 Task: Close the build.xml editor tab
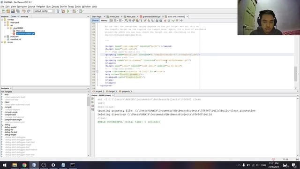[x=187, y=17]
